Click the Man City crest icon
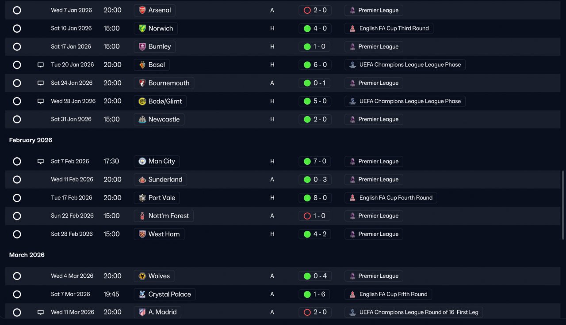 tap(142, 161)
